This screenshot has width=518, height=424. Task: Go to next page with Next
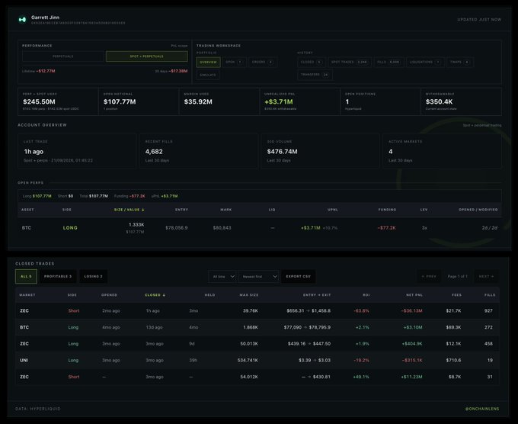pyautogui.click(x=486, y=277)
